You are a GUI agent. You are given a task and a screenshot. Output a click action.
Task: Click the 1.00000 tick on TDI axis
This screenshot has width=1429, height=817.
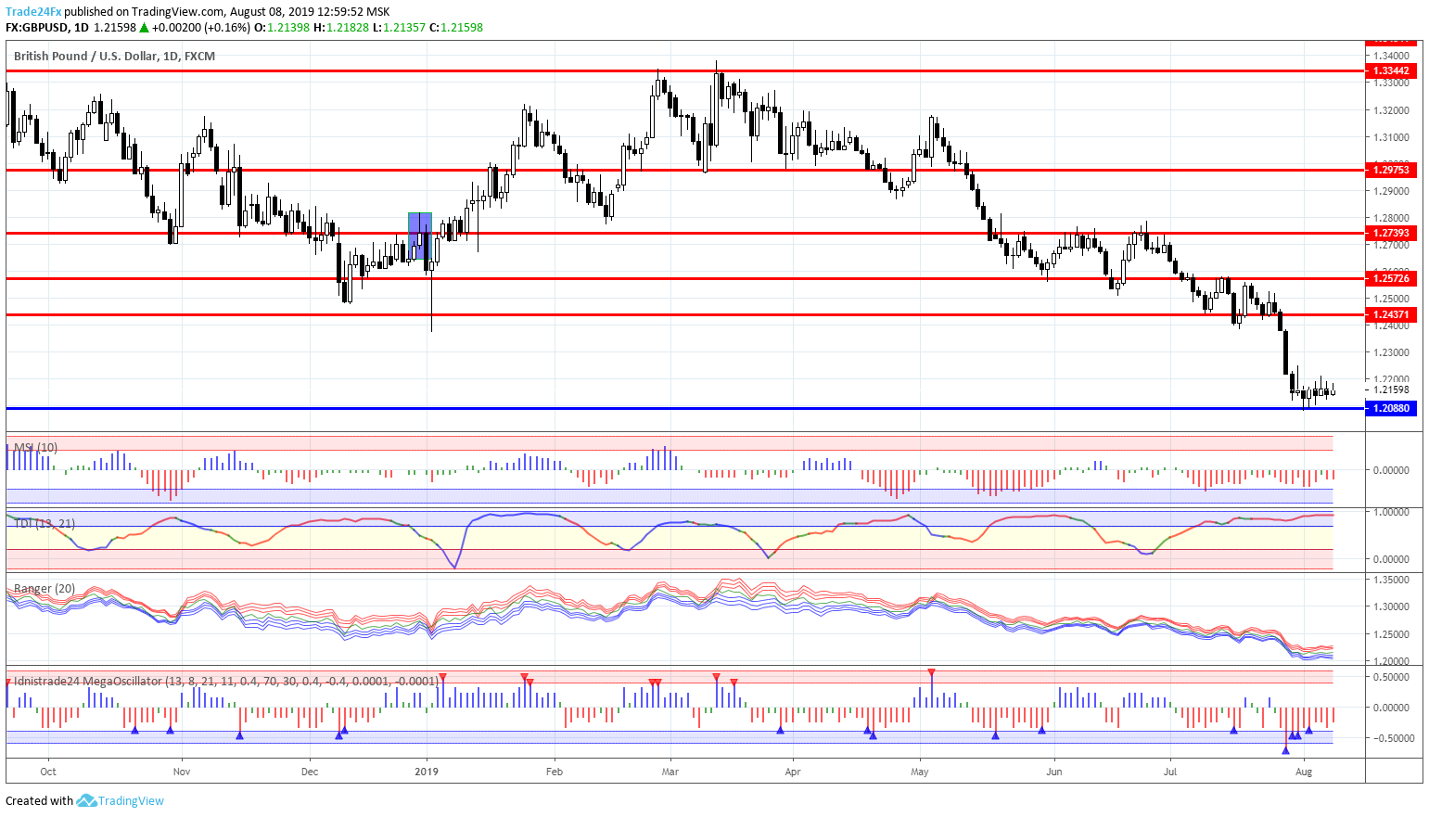pos(1391,512)
